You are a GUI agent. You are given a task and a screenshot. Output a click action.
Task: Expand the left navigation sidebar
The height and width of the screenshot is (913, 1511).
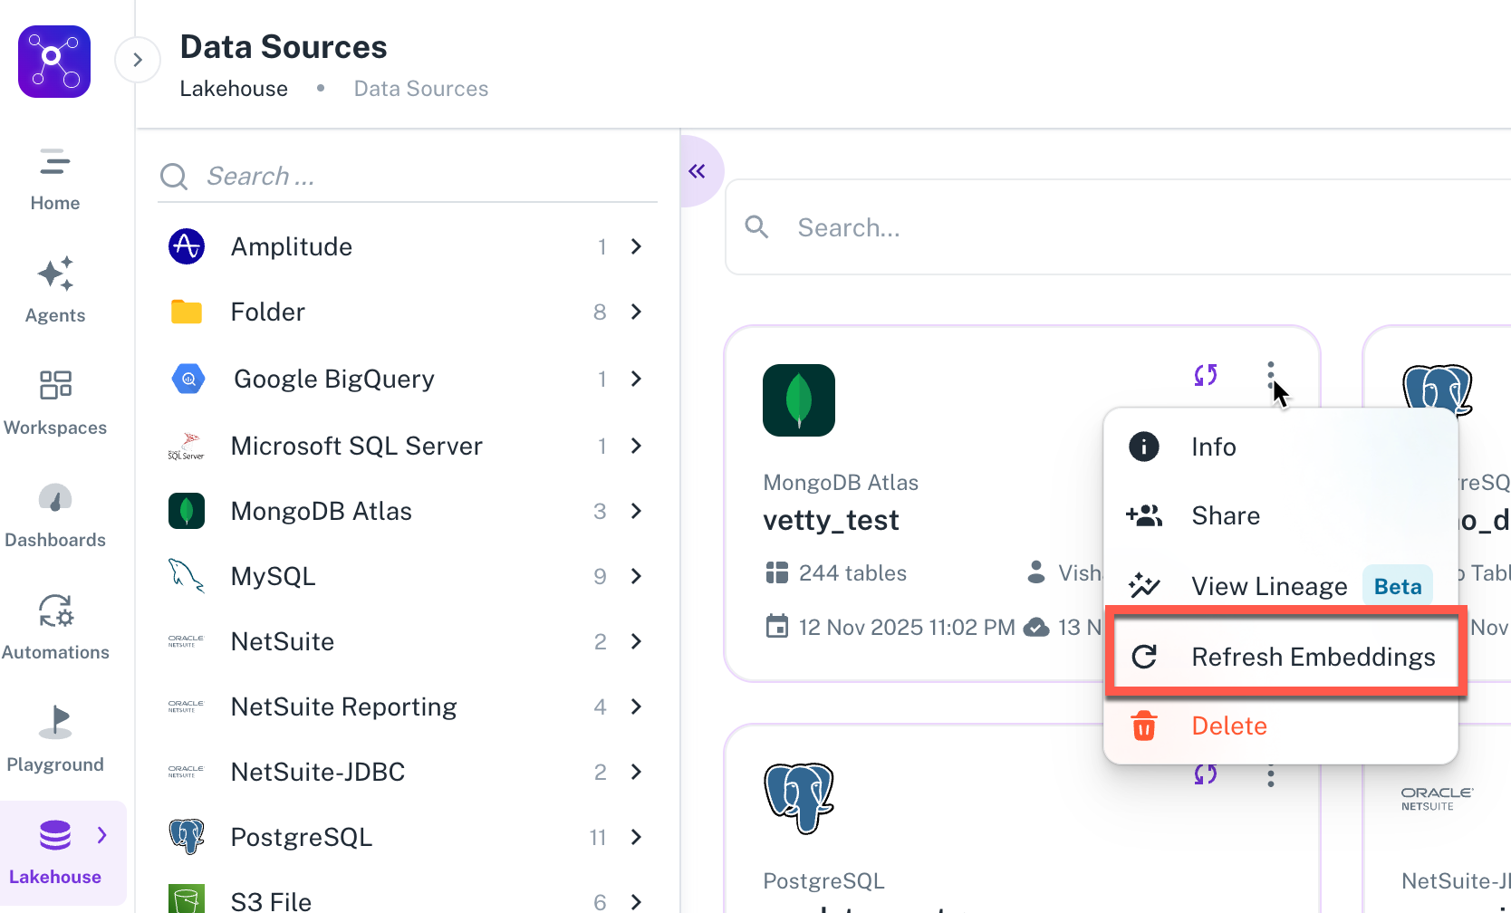pyautogui.click(x=138, y=60)
